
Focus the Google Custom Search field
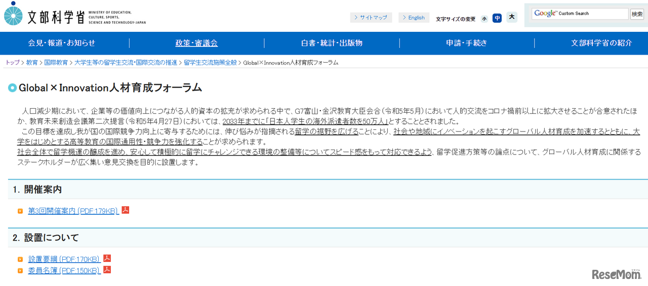580,14
